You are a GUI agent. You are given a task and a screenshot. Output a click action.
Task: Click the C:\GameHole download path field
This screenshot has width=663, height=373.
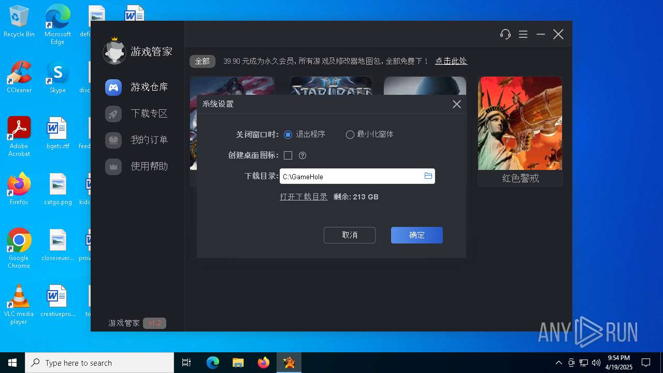[x=357, y=176]
